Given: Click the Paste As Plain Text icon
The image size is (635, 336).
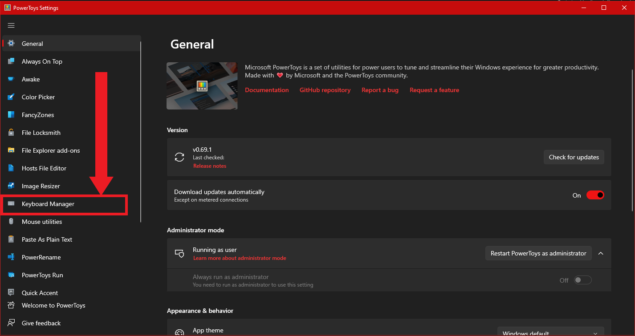Looking at the screenshot, I should [x=11, y=239].
